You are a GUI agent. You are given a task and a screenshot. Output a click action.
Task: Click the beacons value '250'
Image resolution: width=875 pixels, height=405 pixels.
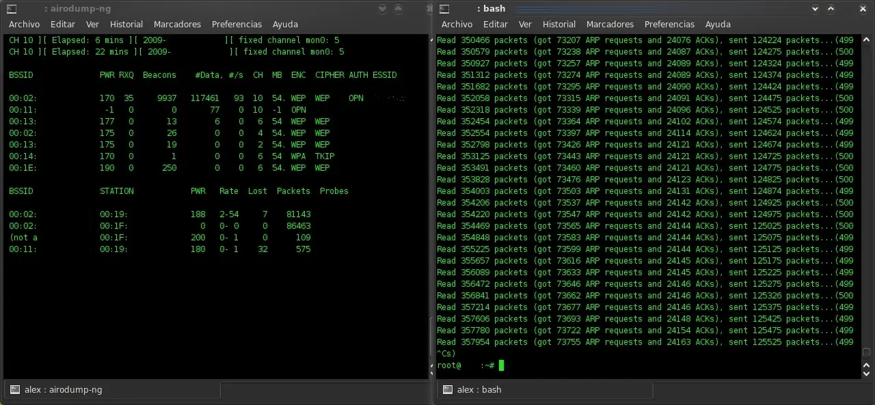coord(169,168)
